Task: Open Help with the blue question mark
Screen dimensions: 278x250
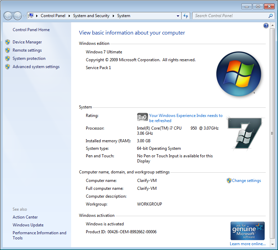Action: tap(266, 26)
